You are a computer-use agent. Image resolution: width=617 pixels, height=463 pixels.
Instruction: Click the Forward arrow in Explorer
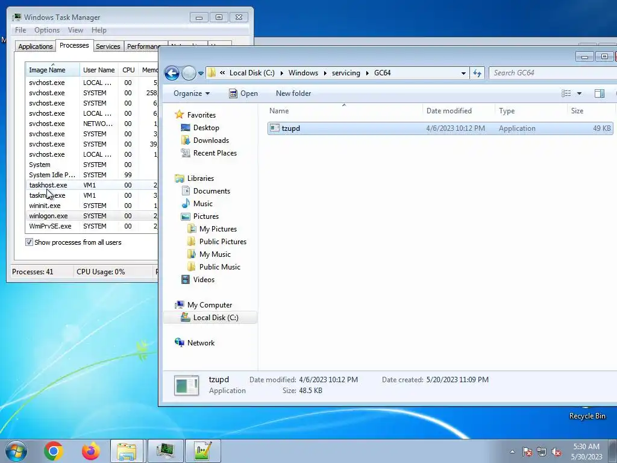click(189, 73)
